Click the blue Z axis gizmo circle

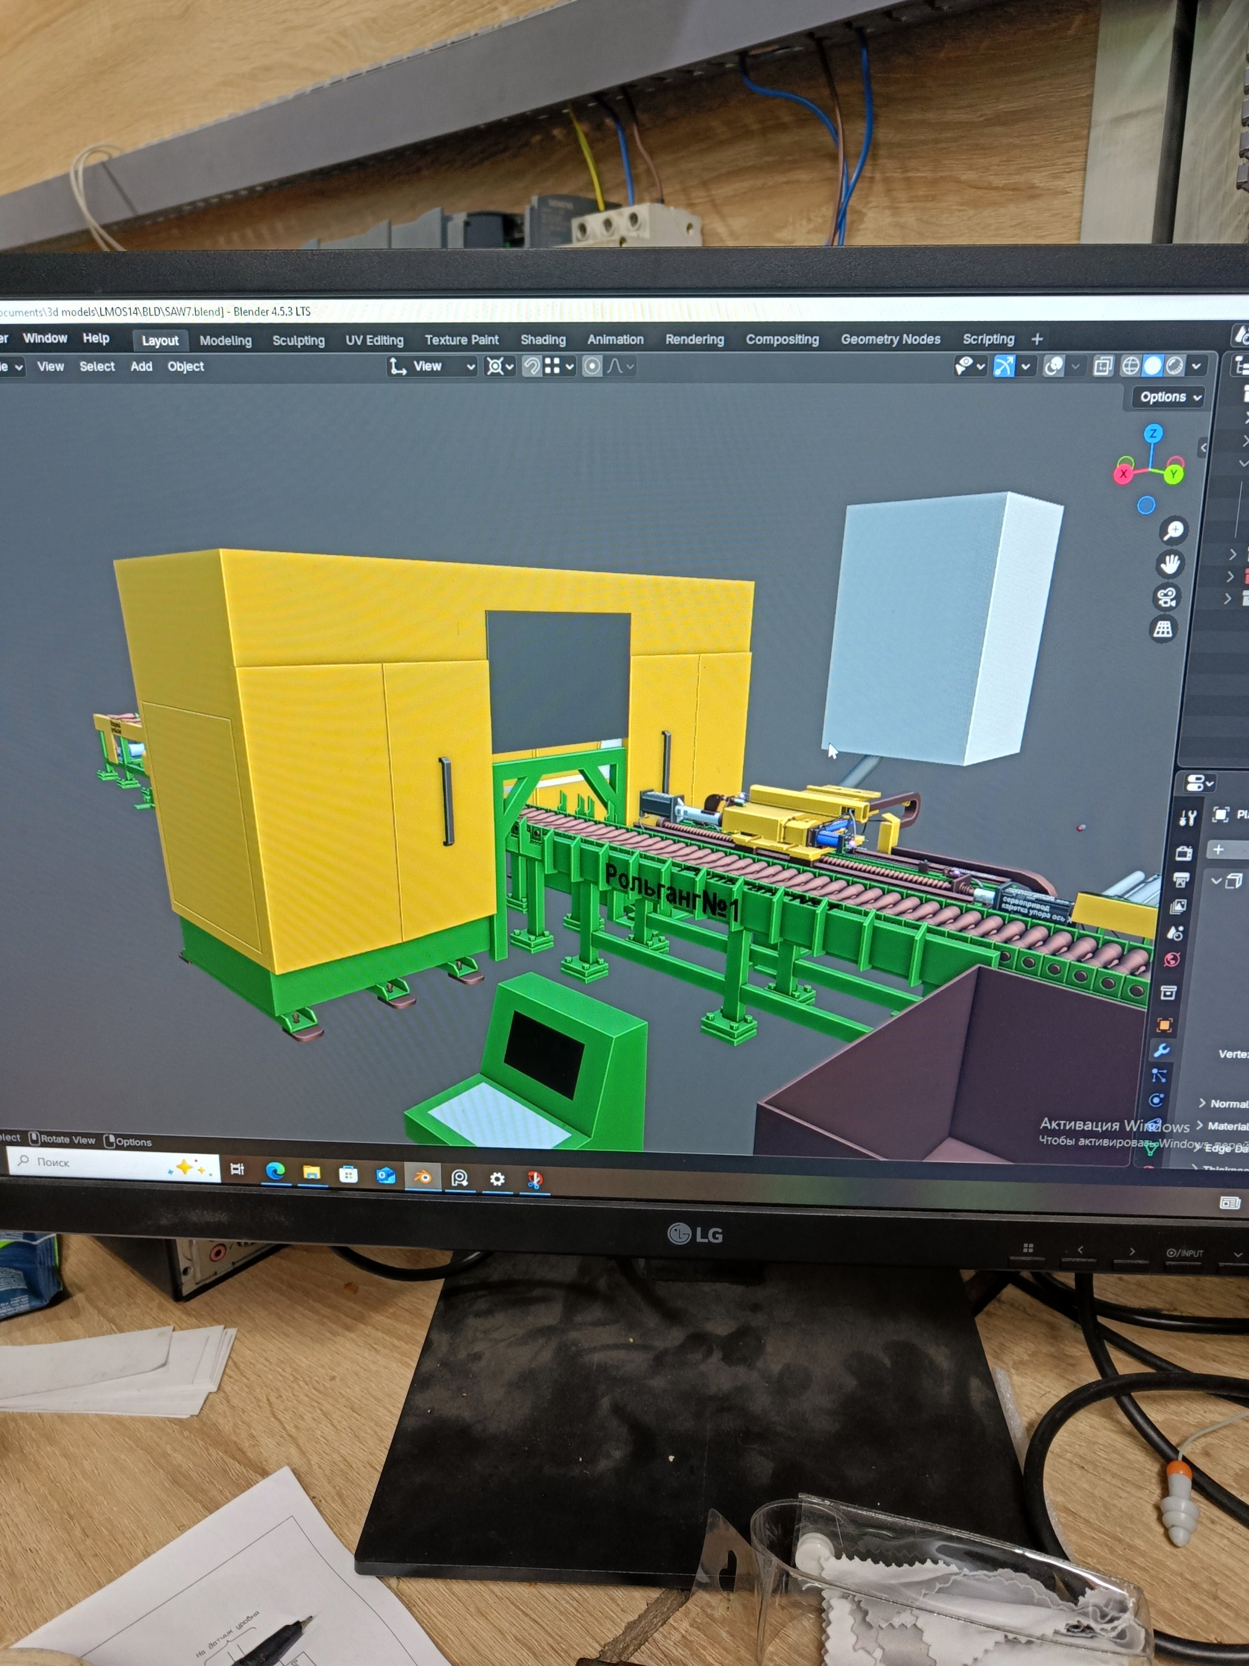(1152, 434)
